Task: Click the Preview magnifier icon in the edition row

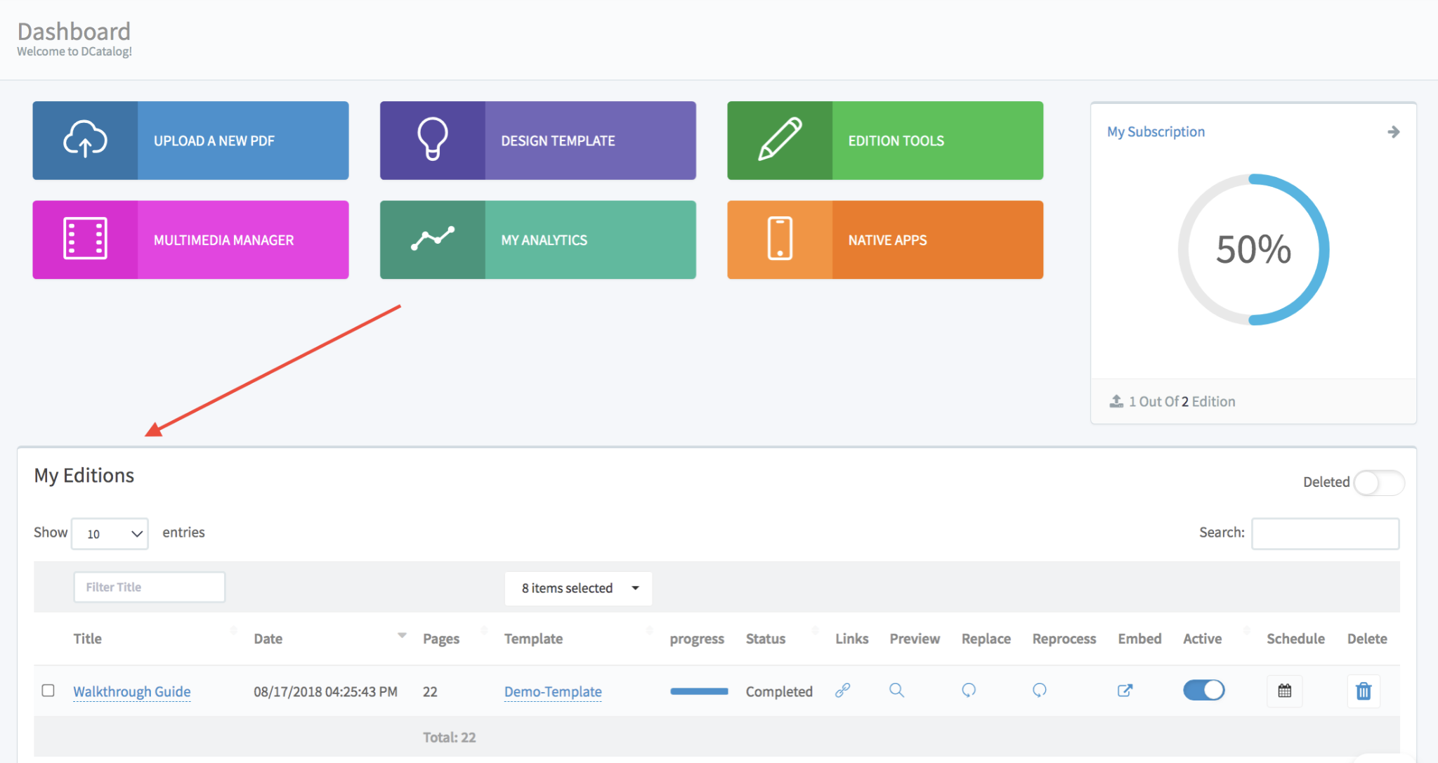Action: (x=896, y=691)
